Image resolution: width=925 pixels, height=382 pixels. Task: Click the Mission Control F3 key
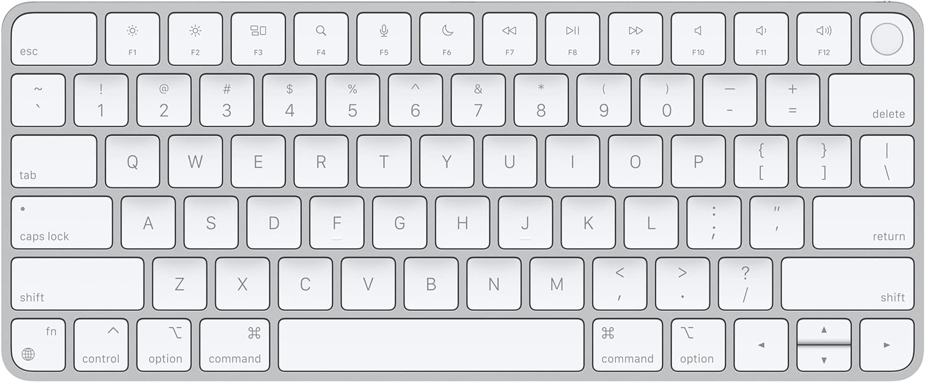[258, 39]
